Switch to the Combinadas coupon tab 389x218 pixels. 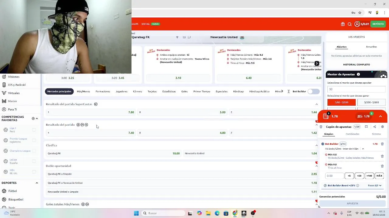click(x=353, y=134)
